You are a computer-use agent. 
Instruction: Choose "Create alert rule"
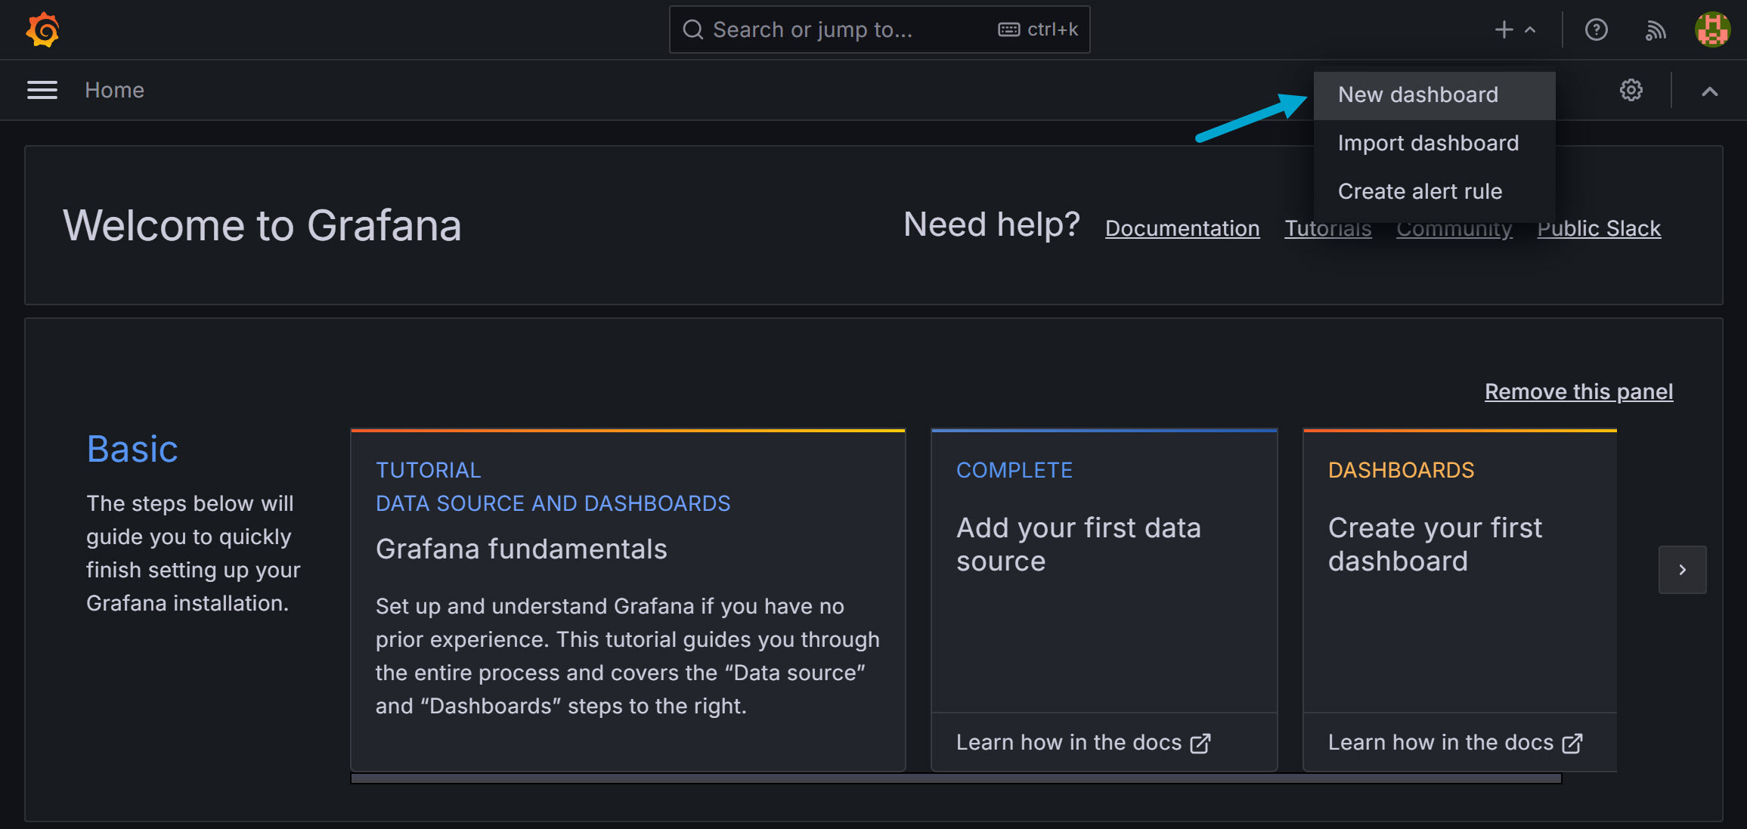[1420, 191]
